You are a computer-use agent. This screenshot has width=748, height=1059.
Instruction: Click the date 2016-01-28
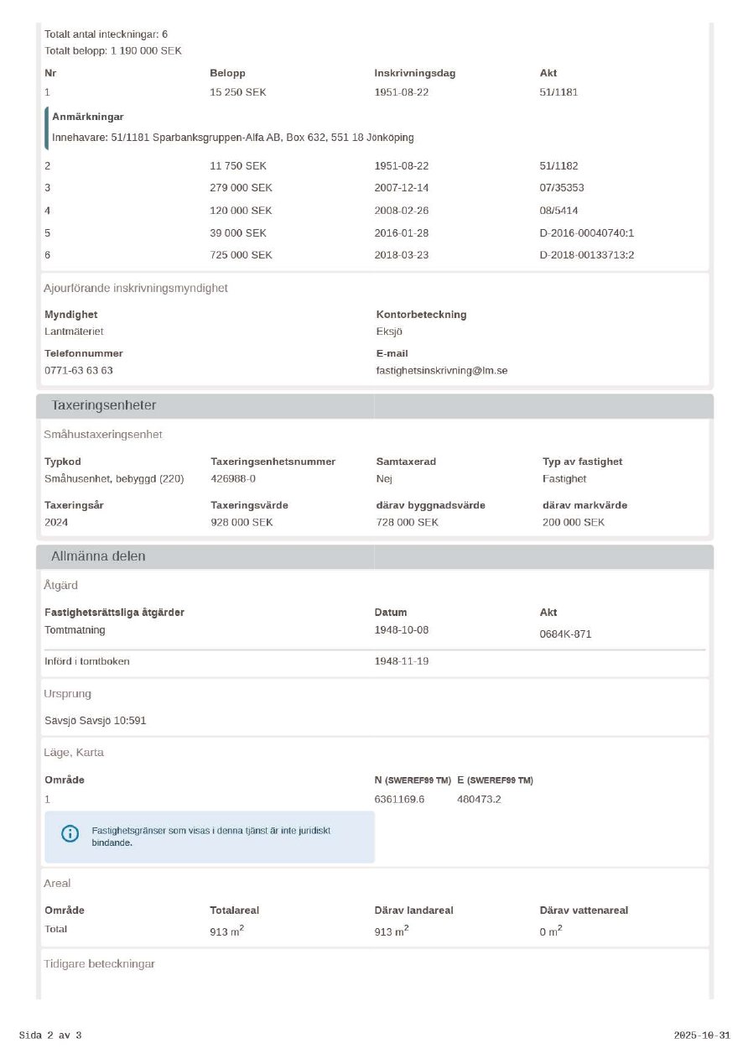(402, 232)
